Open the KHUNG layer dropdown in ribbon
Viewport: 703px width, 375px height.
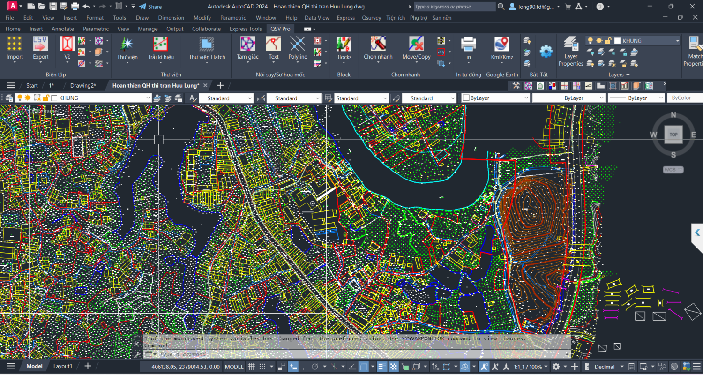(x=677, y=41)
